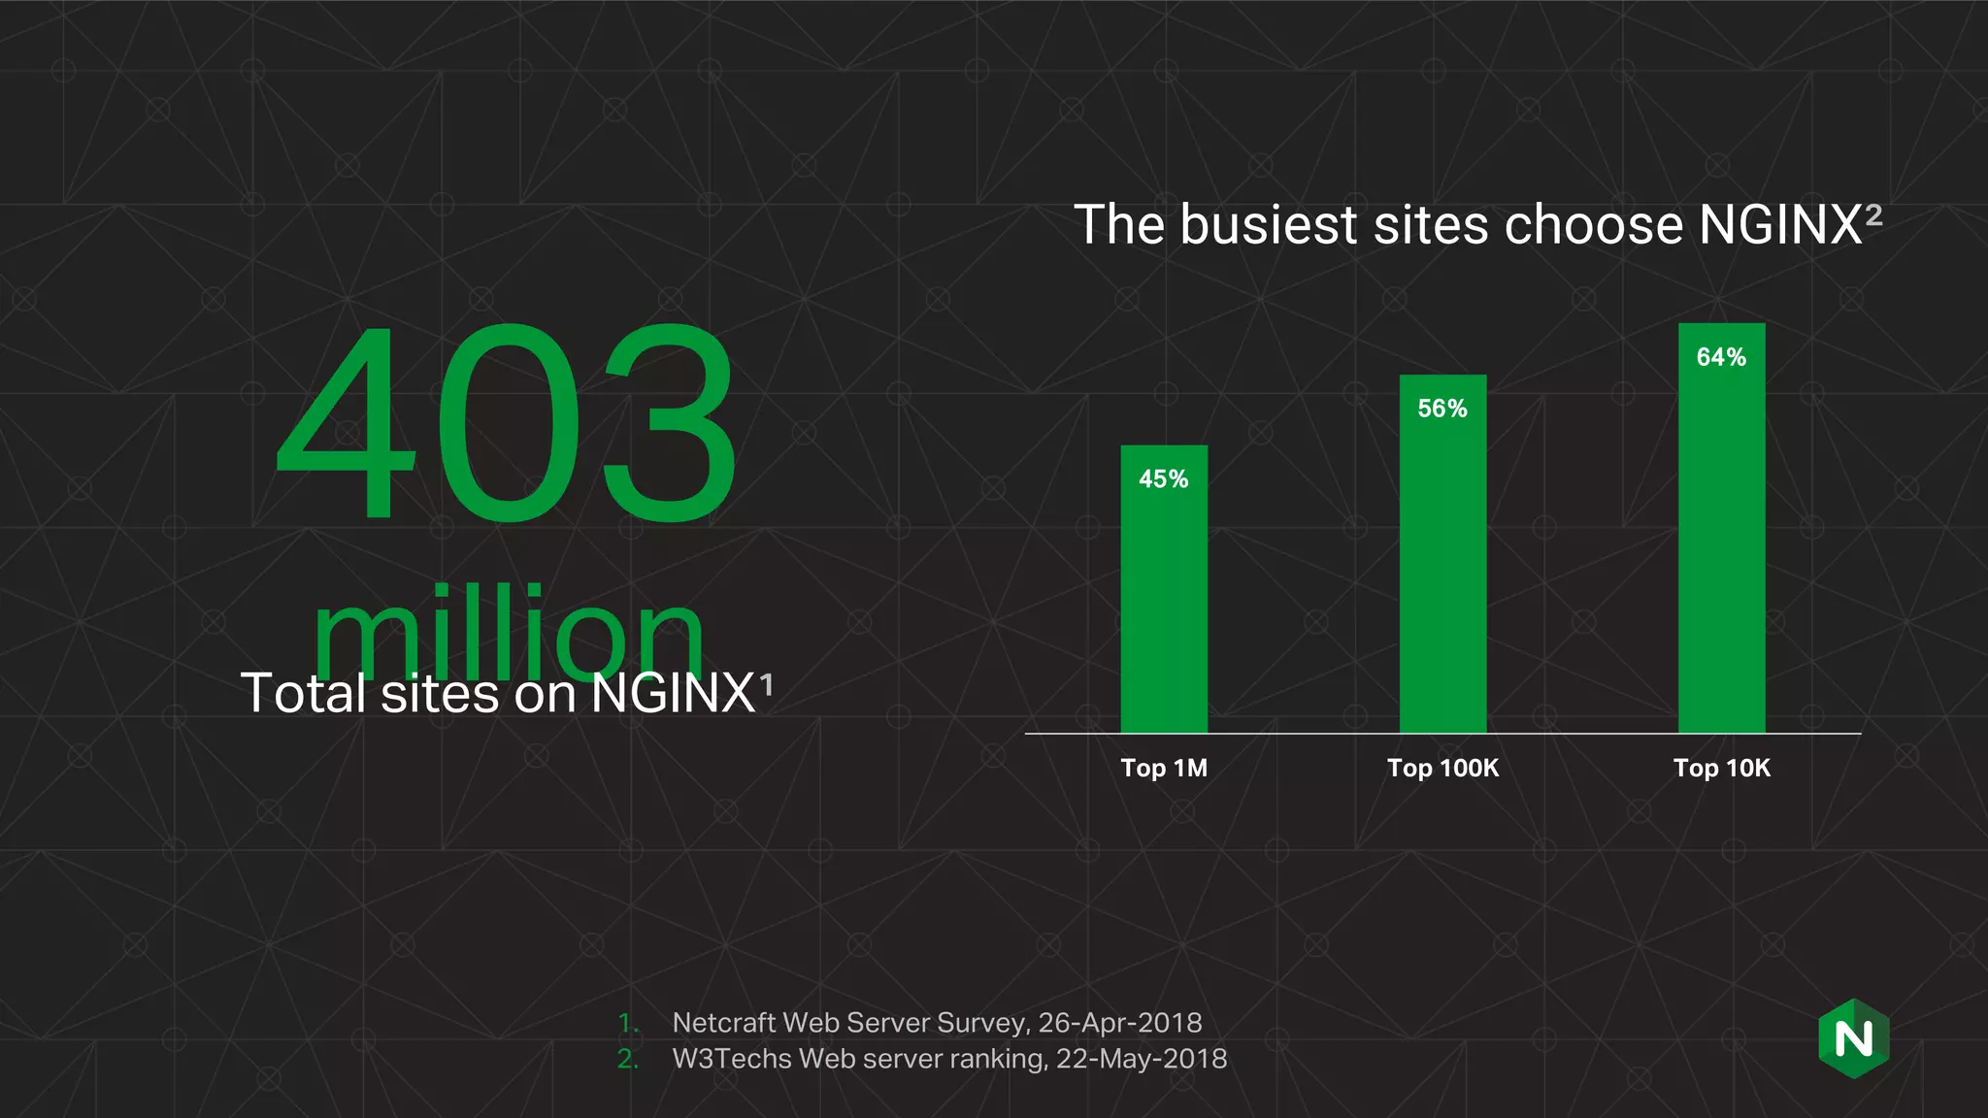Click the green footnote number '2.'

click(628, 1059)
